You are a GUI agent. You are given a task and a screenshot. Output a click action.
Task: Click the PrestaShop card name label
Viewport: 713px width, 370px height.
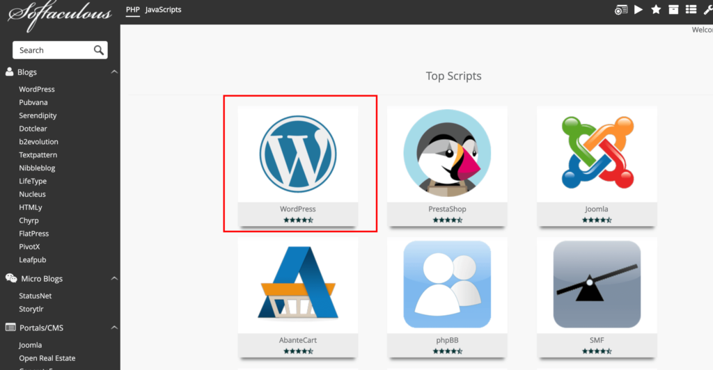pos(447,209)
